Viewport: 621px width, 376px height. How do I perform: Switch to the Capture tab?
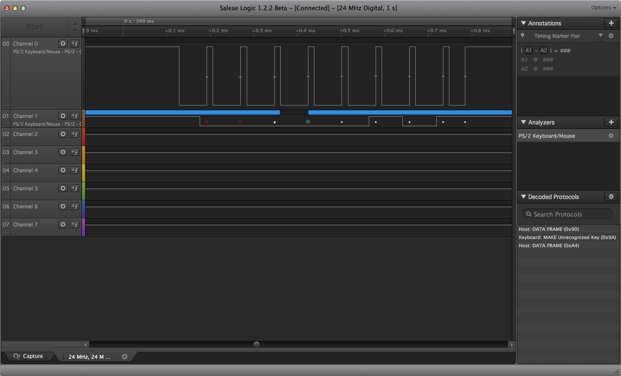[29, 356]
